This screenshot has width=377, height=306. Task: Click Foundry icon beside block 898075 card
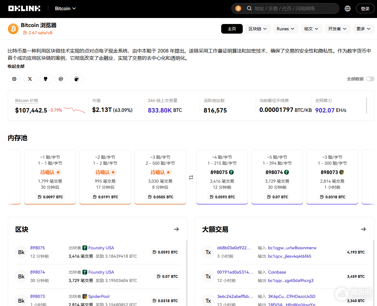coord(231,172)
